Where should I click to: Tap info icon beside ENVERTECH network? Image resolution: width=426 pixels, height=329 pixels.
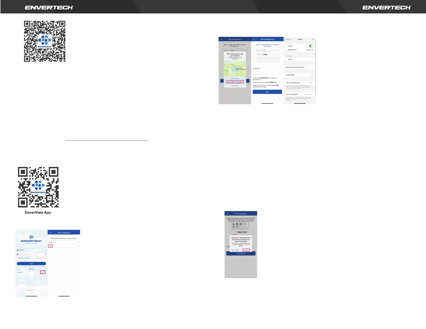coord(312,50)
